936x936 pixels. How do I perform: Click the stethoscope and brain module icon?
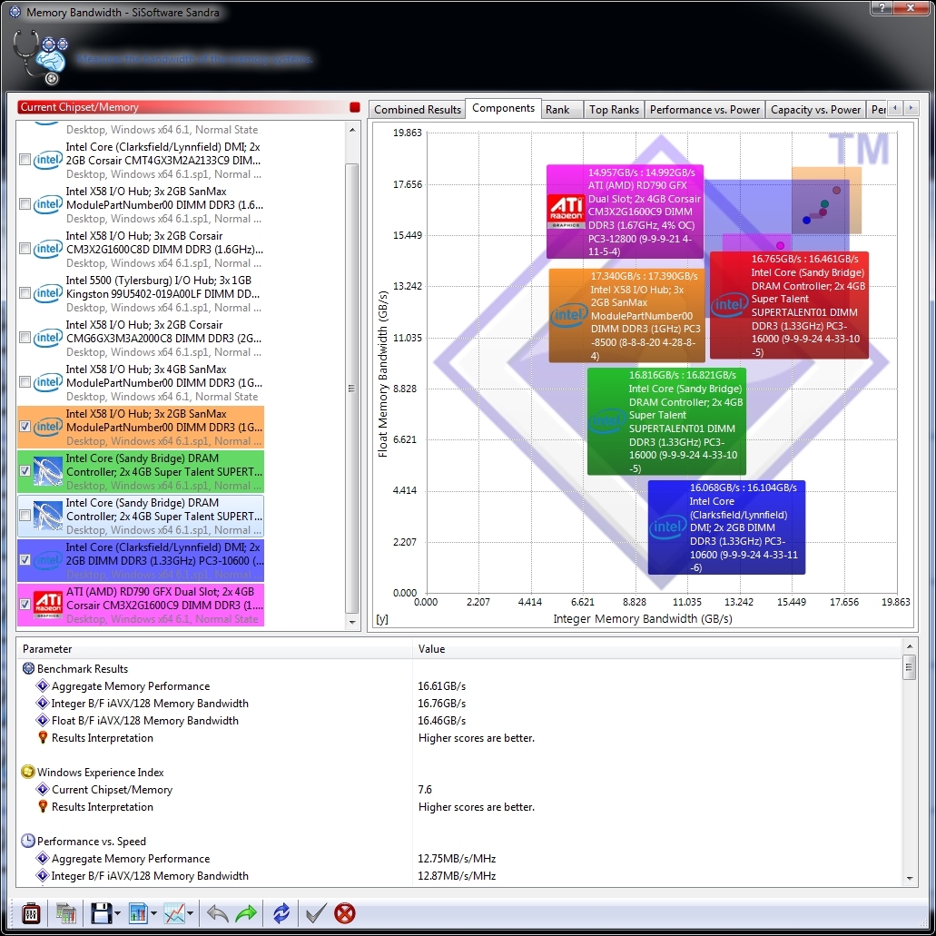[41, 57]
